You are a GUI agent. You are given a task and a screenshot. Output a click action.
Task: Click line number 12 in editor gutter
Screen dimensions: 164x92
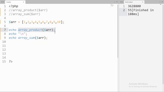(x=4, y=50)
